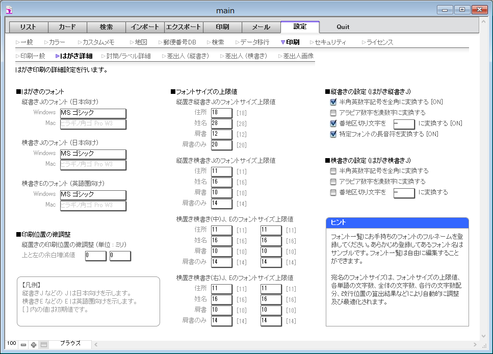
Task: Switch to the インポート tab
Action: coord(145,27)
